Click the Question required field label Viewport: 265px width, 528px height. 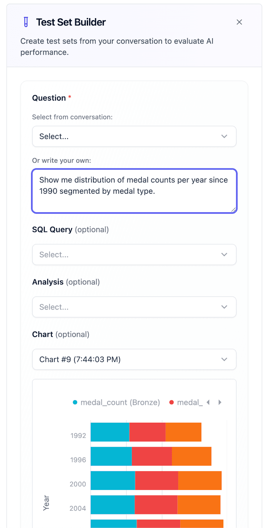[x=49, y=98]
